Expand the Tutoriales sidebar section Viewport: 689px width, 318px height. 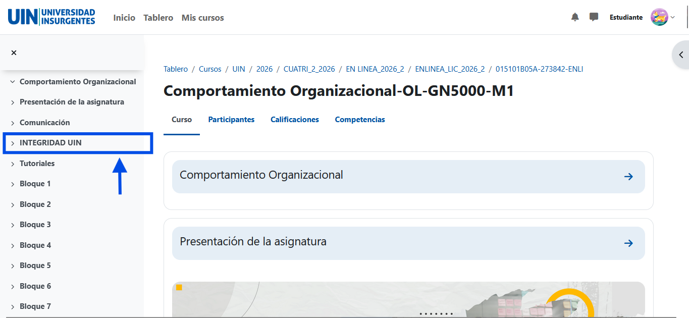point(13,164)
